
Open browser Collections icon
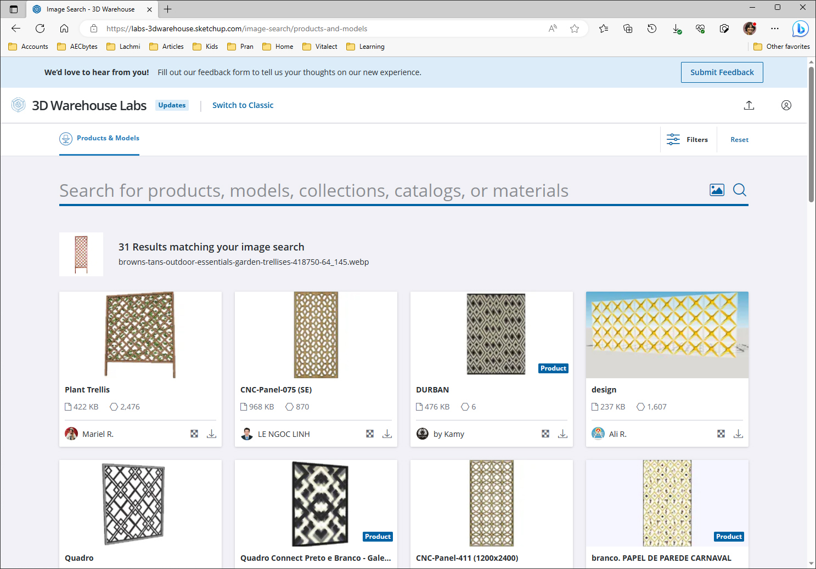click(x=628, y=29)
